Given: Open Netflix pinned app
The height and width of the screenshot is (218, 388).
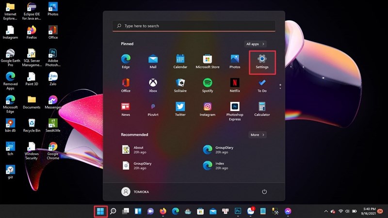Looking at the screenshot, I should 235,85.
